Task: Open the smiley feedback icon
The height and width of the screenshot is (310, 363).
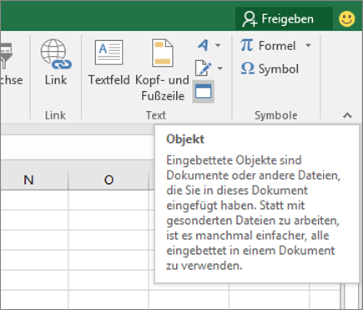Action: click(346, 19)
